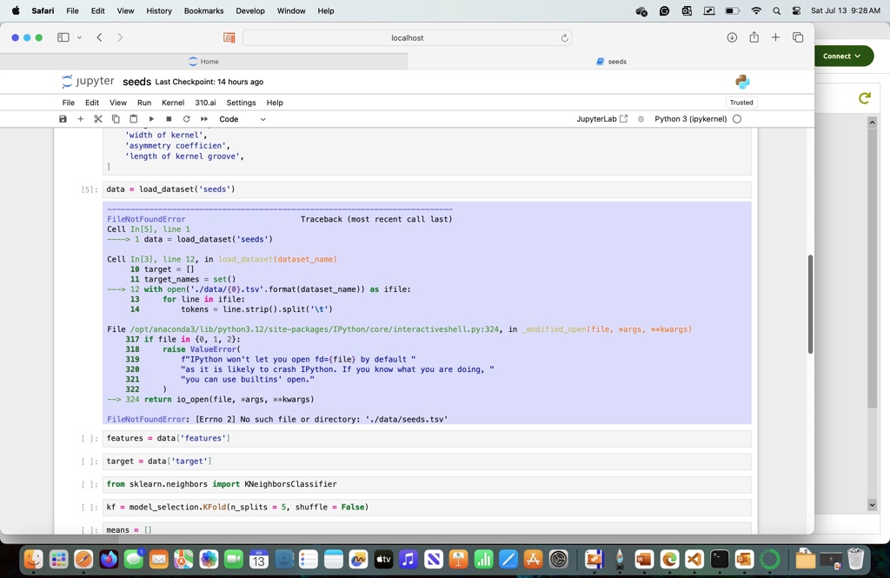
Task: Save the notebook with the floppy disk icon
Action: click(63, 119)
